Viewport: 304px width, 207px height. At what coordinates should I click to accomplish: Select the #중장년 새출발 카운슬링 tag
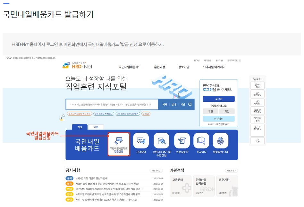[x=79, y=114]
